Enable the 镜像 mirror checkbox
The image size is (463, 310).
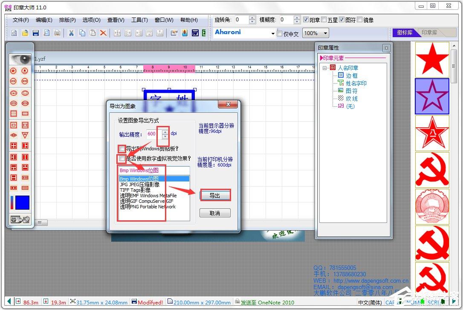[360, 20]
